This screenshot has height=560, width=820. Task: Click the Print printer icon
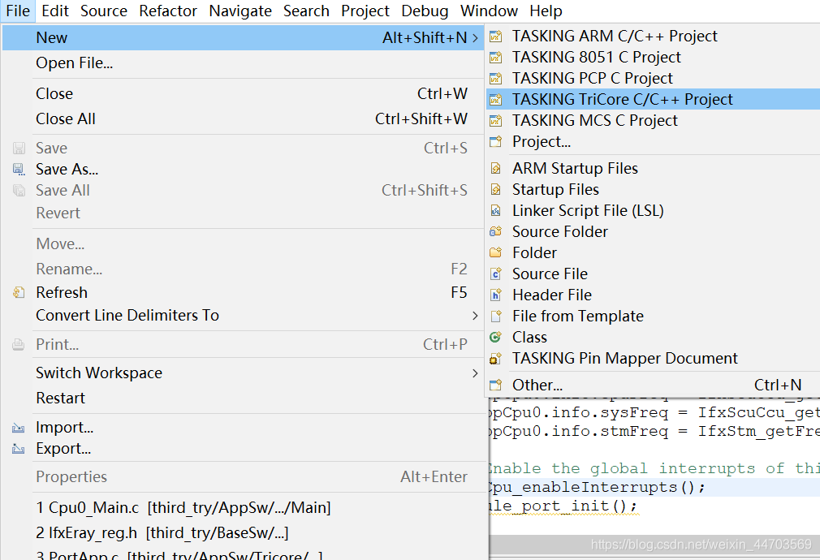tap(19, 345)
